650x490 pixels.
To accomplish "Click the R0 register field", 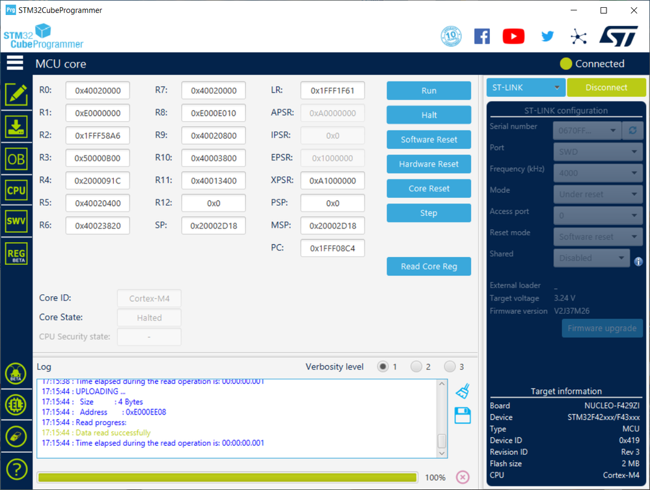I will (98, 90).
